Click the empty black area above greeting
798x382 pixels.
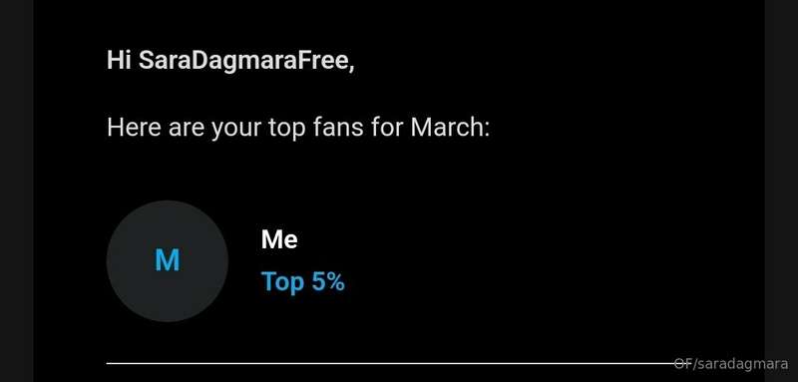399,23
